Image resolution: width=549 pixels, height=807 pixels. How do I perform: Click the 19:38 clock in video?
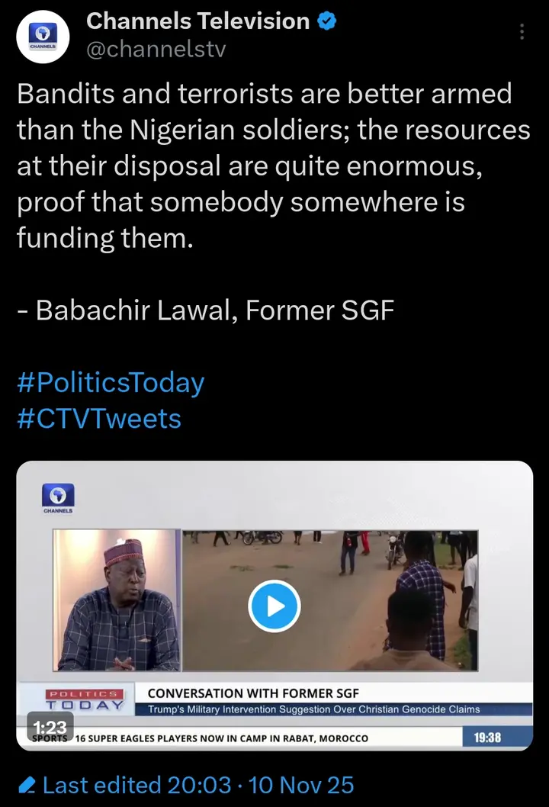click(486, 738)
